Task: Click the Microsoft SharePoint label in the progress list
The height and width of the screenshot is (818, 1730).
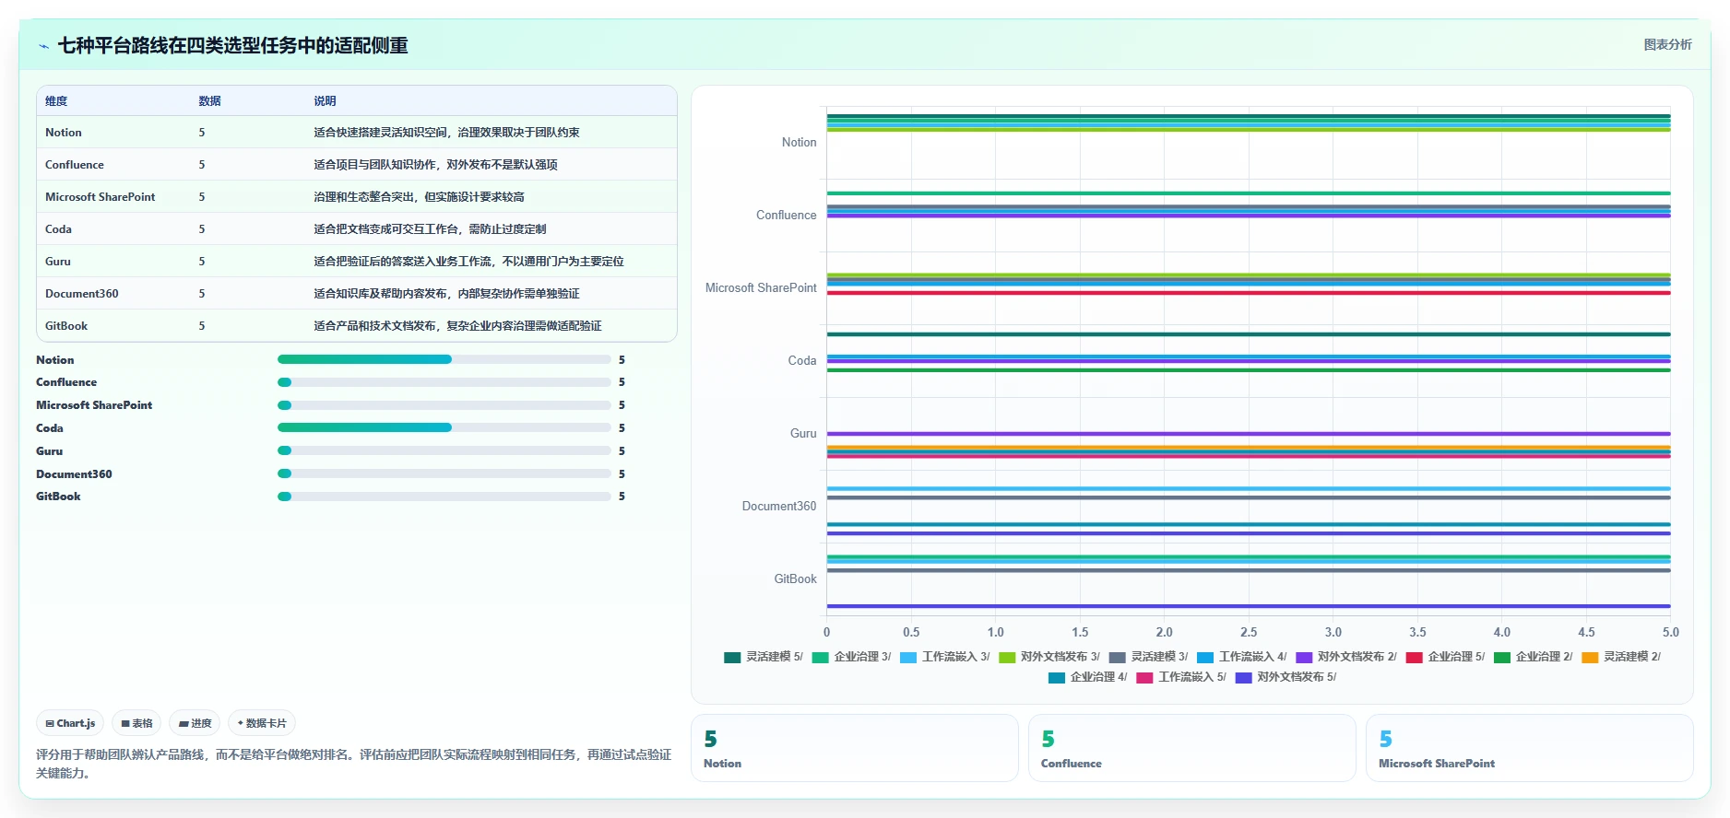Action: pos(94,405)
